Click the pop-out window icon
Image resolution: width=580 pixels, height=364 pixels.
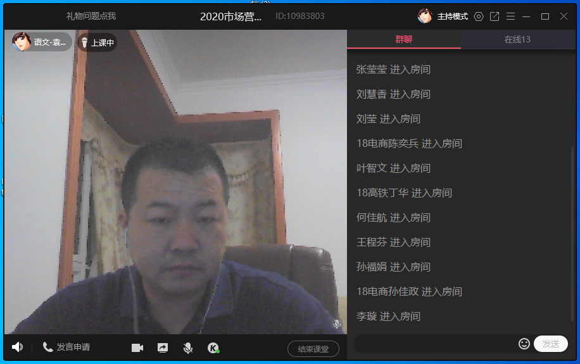click(x=495, y=16)
